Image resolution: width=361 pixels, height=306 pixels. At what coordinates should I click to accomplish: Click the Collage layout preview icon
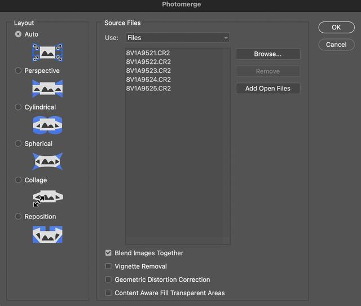pos(48,198)
